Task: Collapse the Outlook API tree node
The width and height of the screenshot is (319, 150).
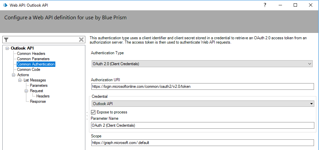Action: tap(8, 48)
